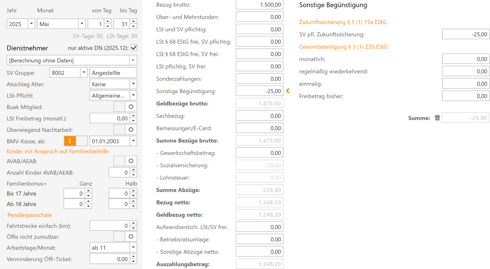Screen dimensions: 490x269
Task: Increase Anzahl Kinder AVAB/AEAB by one
Action: (133, 170)
